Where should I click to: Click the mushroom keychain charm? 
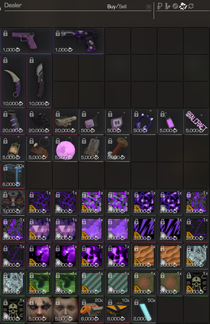coord(118,149)
